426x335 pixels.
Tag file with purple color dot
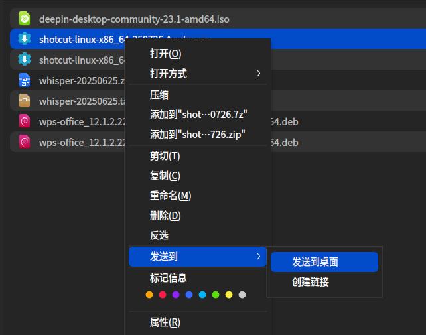click(x=176, y=295)
